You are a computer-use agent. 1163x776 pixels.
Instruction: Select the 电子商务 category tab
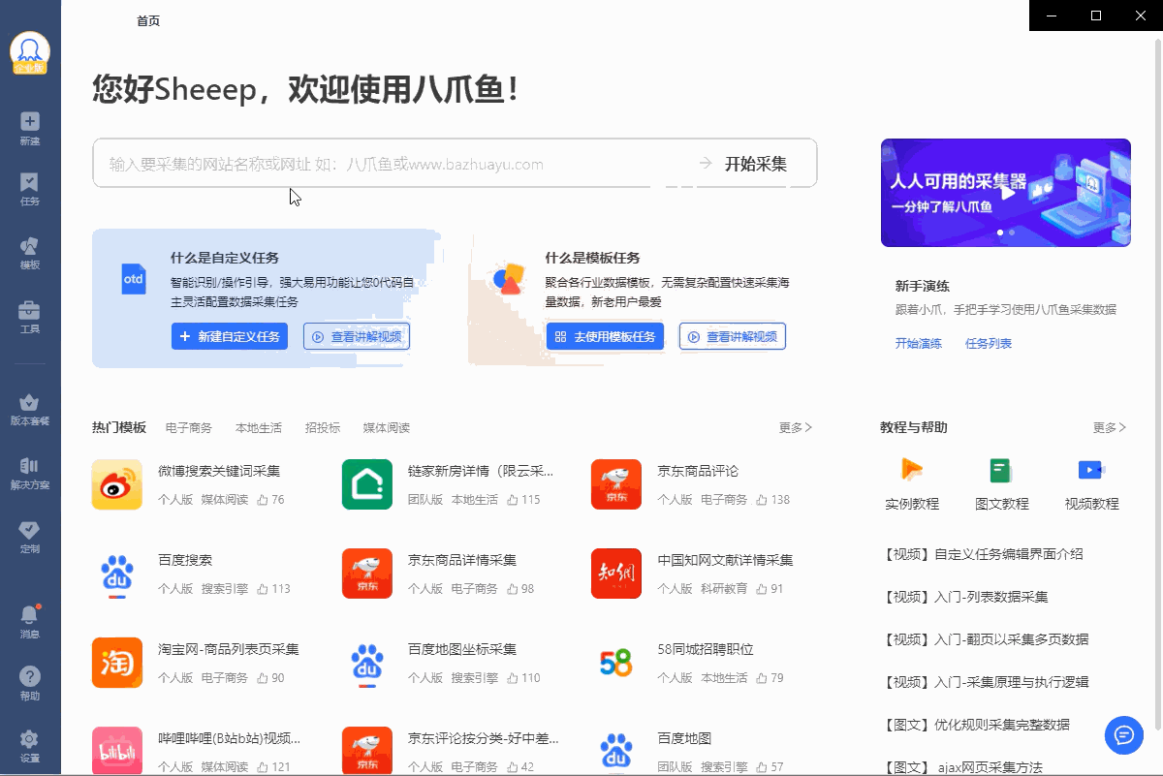(x=189, y=428)
